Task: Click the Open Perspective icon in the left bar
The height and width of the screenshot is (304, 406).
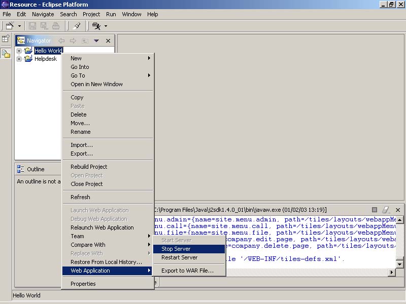Action: coord(6,39)
